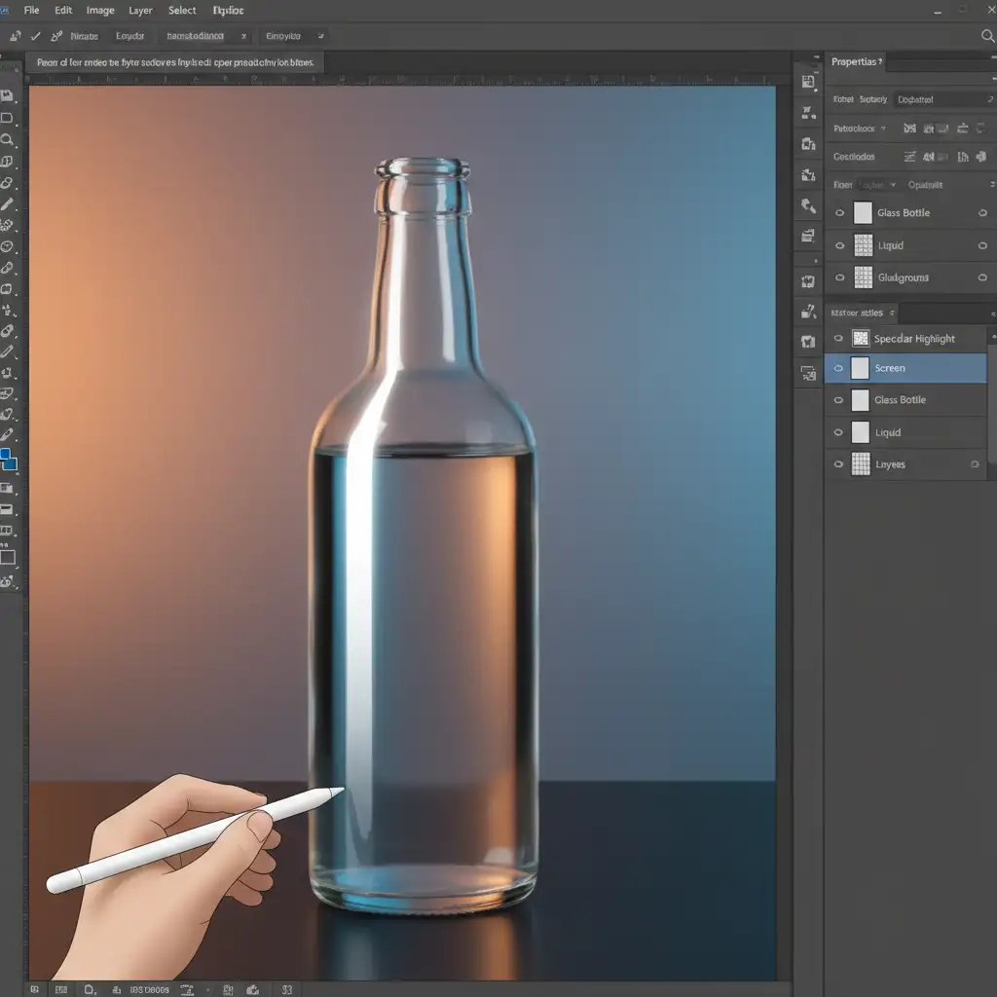Click the Eoydar button in options bar
The width and height of the screenshot is (997, 997).
click(129, 36)
